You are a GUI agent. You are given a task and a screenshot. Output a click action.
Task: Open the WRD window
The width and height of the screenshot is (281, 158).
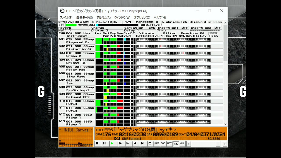coord(157,143)
